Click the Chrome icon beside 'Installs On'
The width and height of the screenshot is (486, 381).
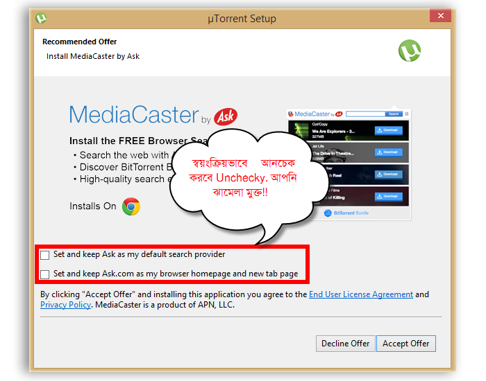point(131,206)
